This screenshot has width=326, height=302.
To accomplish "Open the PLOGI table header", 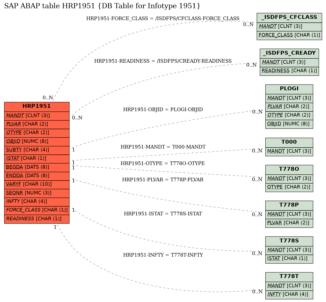I will tap(289, 89).
